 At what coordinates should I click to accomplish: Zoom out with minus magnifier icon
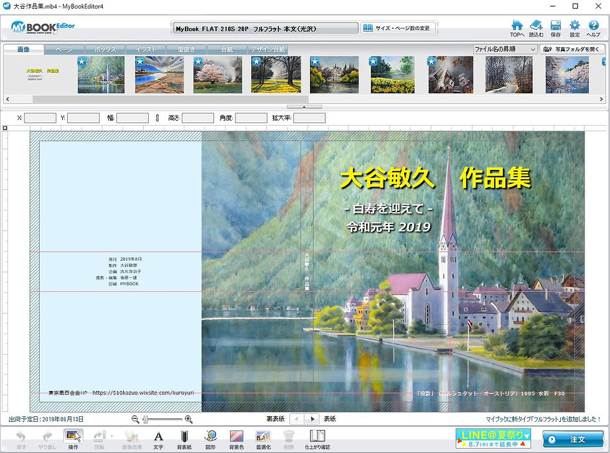135,419
